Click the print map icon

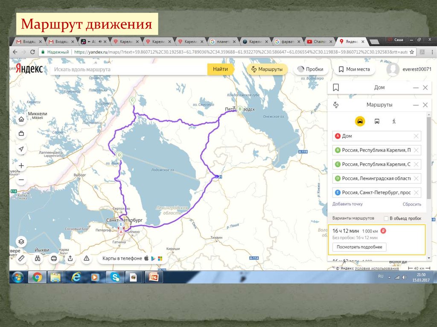point(54,258)
